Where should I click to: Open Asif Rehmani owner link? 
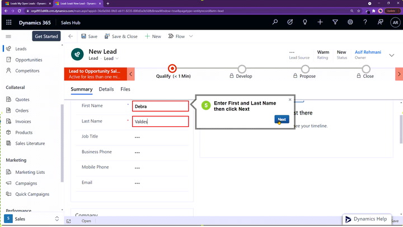368,52
